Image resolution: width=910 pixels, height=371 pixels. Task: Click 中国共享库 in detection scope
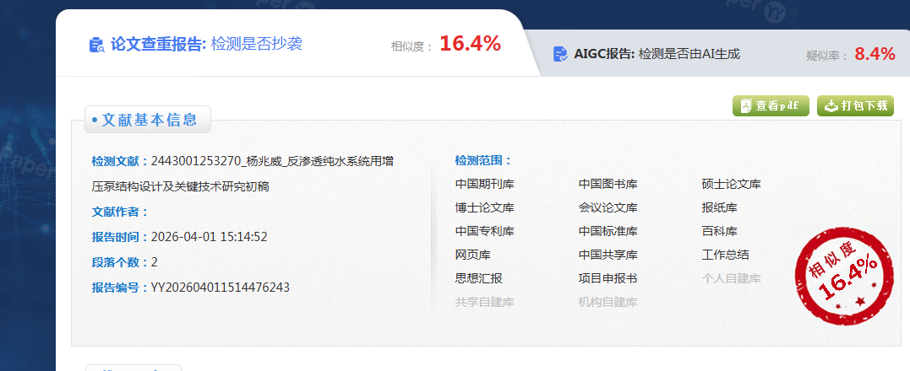[x=608, y=255]
